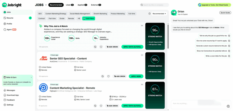
Task: Toggle the Part-time filter chip
Action: tap(52, 18)
